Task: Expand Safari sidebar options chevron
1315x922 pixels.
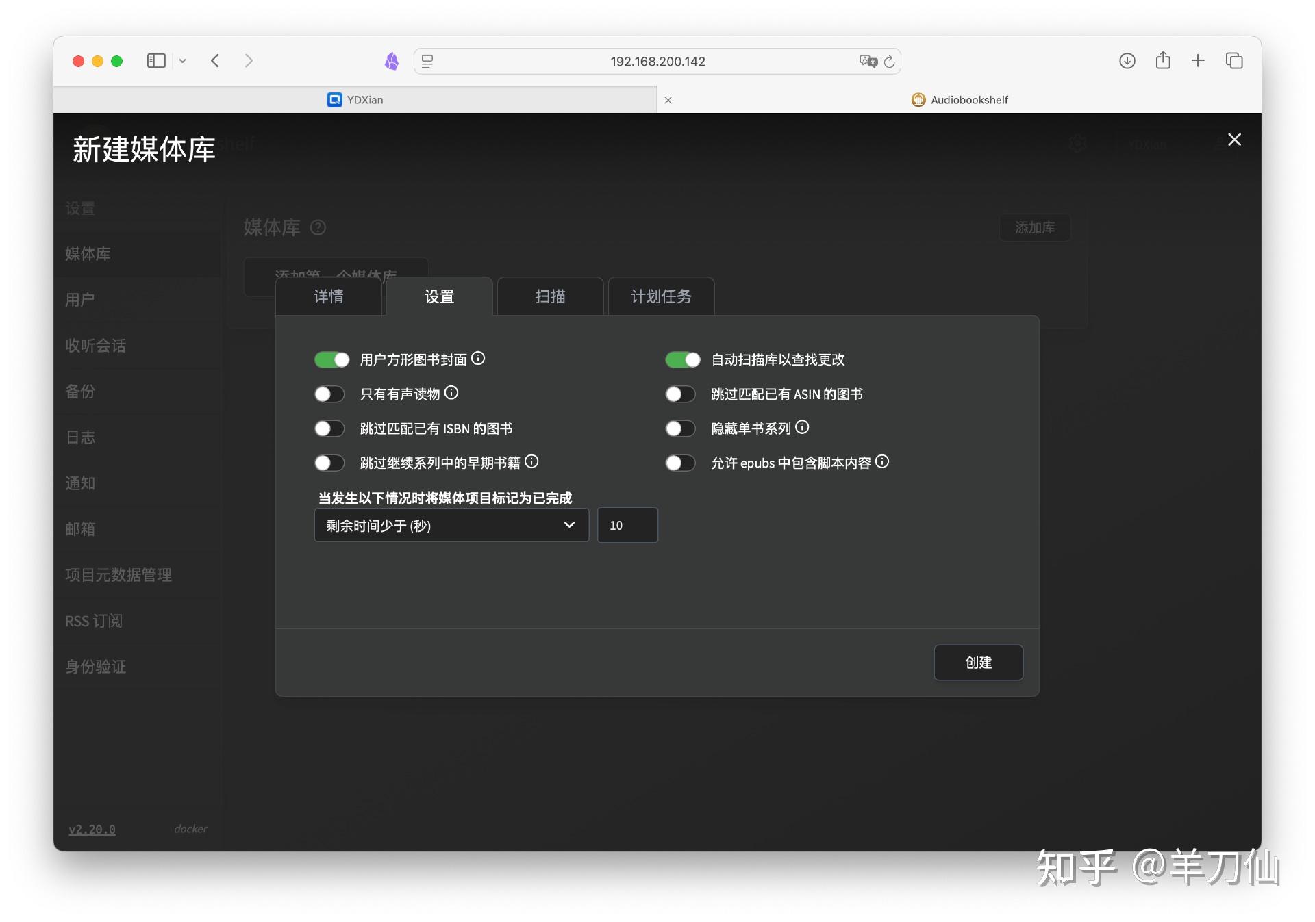Action: point(183,61)
